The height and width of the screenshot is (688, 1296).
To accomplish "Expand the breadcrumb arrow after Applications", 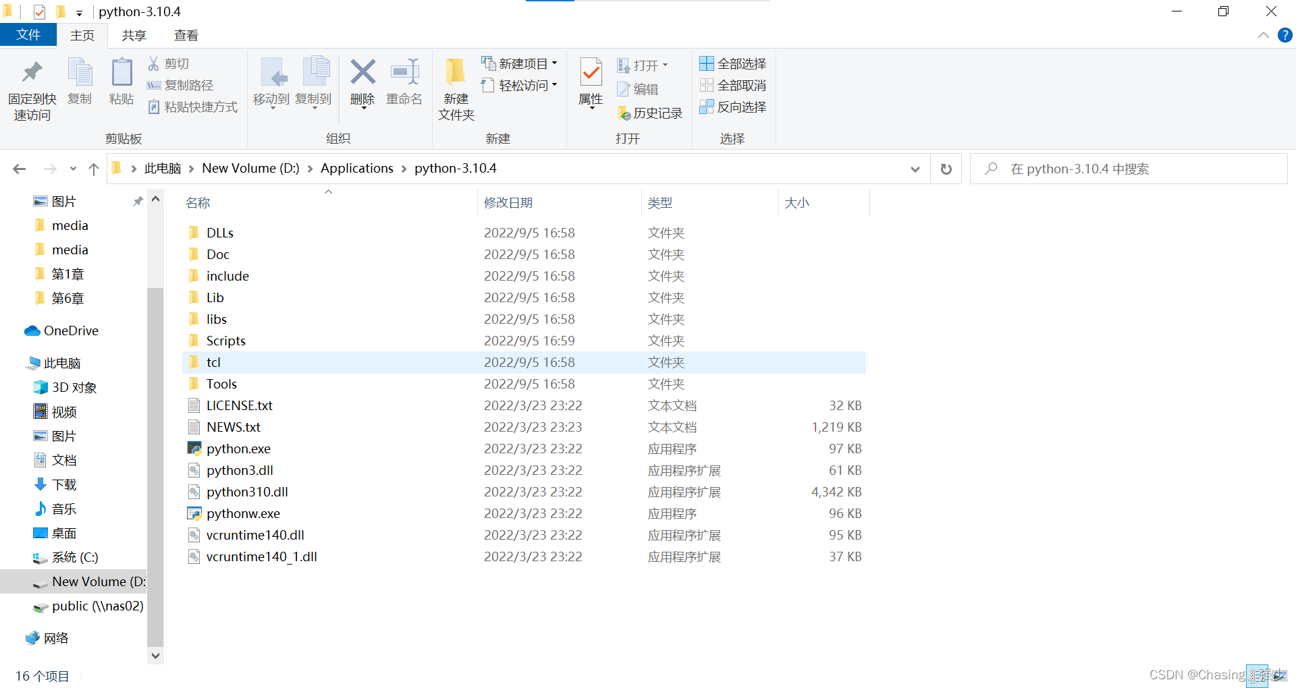I will (404, 169).
